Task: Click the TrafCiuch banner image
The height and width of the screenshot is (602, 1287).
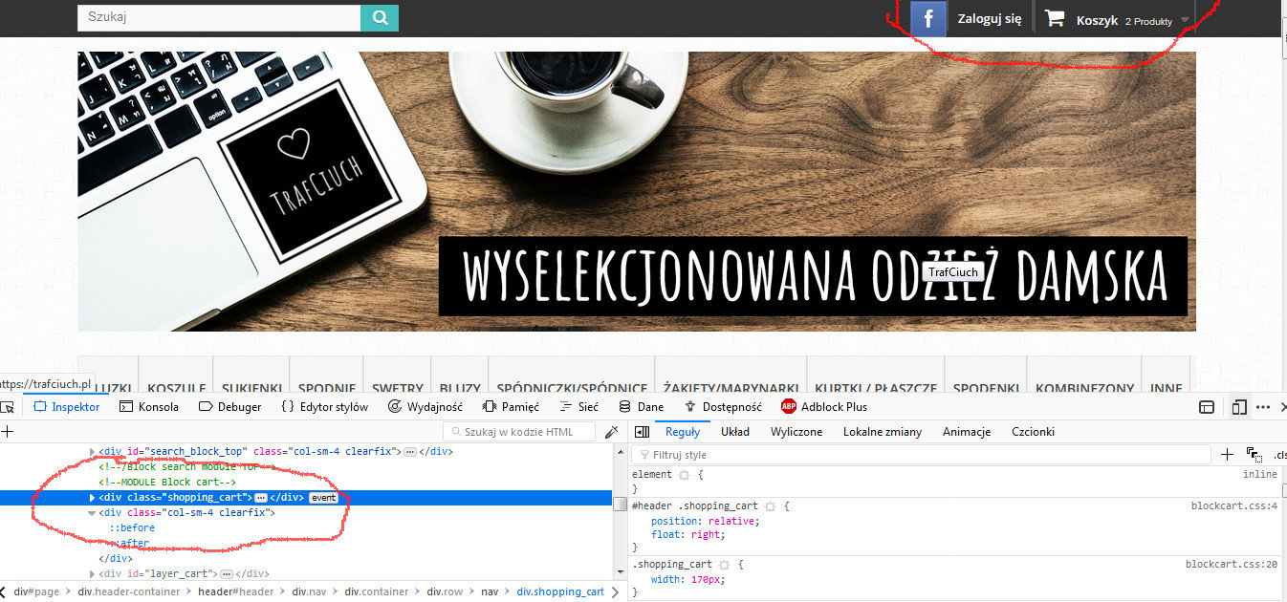Action: [x=637, y=191]
